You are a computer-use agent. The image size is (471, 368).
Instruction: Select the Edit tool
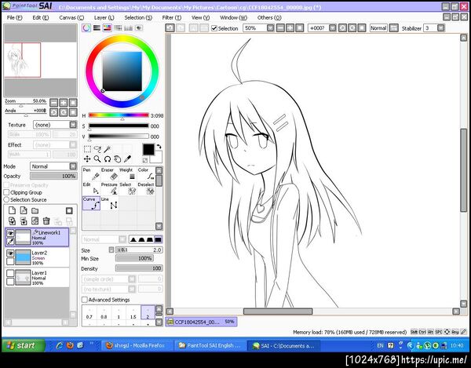(91, 188)
